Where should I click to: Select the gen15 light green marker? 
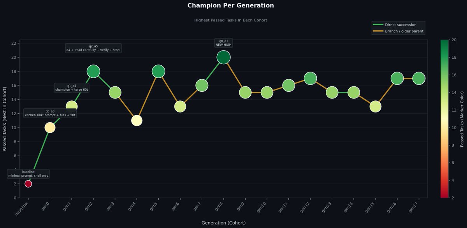click(x=375, y=106)
